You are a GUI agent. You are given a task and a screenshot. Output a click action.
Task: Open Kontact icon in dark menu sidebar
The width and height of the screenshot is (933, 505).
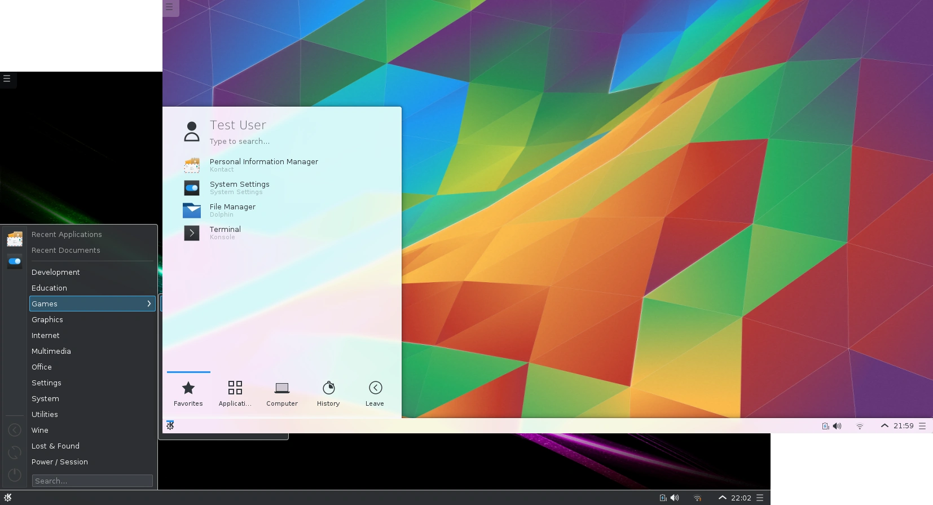point(15,239)
